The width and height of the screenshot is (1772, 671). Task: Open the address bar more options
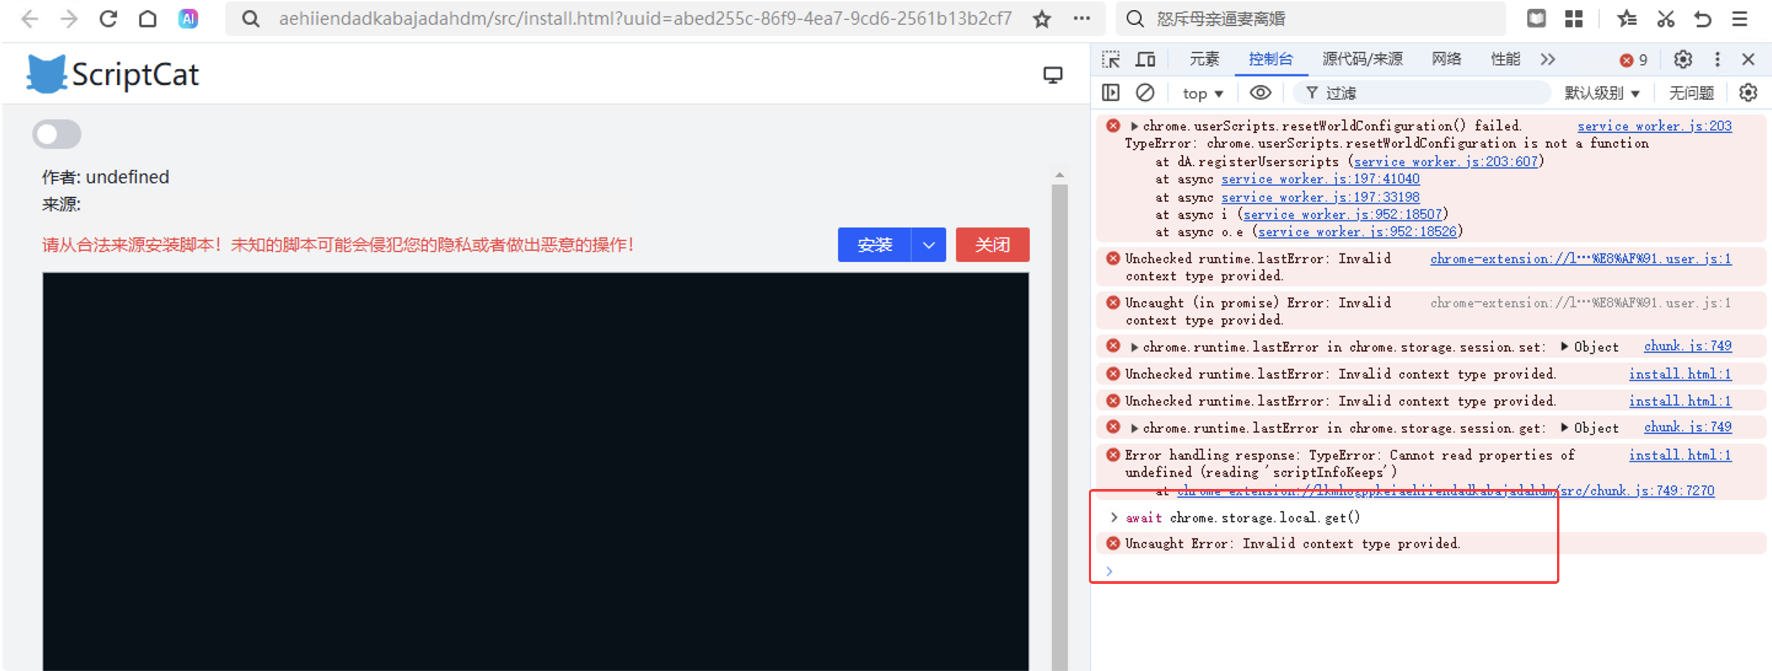pos(1081,18)
